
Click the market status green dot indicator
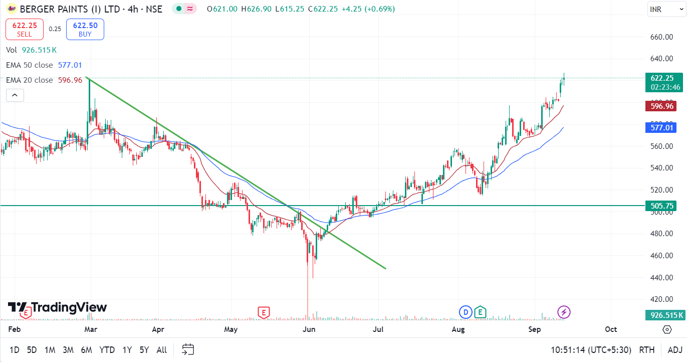coord(179,9)
